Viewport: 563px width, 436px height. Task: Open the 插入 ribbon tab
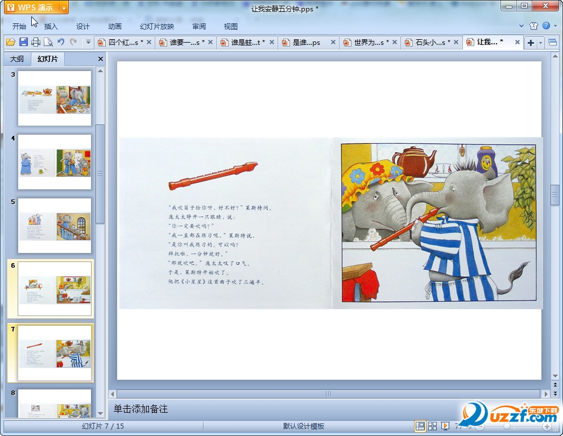[x=51, y=26]
